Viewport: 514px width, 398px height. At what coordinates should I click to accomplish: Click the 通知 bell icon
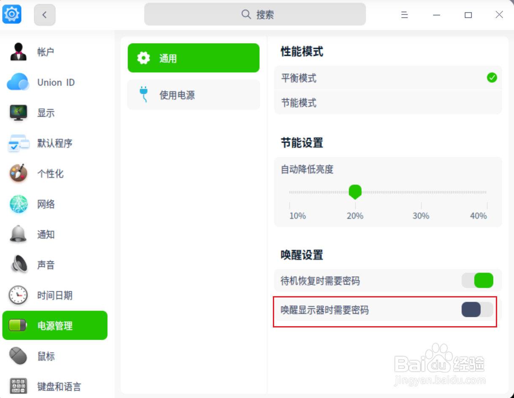click(x=18, y=234)
